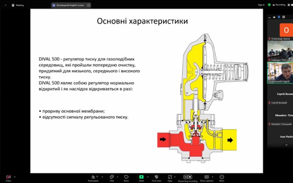Stop recording in the bottom toolbar
293x183 pixels.
coord(190,177)
